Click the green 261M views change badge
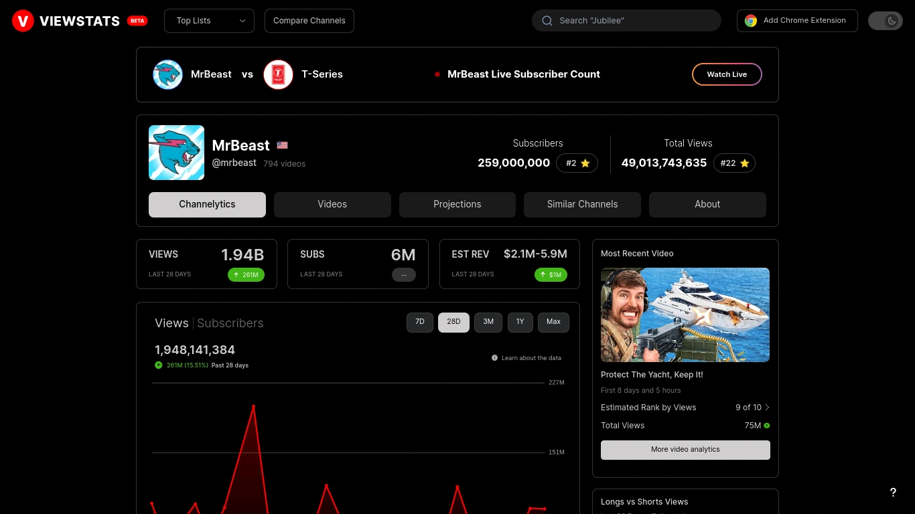This screenshot has height=514, width=915. click(246, 274)
